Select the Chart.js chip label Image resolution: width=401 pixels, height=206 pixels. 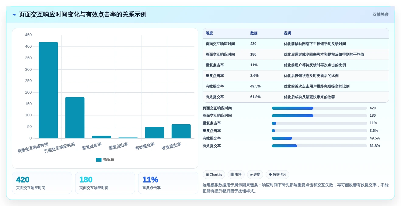point(216,174)
